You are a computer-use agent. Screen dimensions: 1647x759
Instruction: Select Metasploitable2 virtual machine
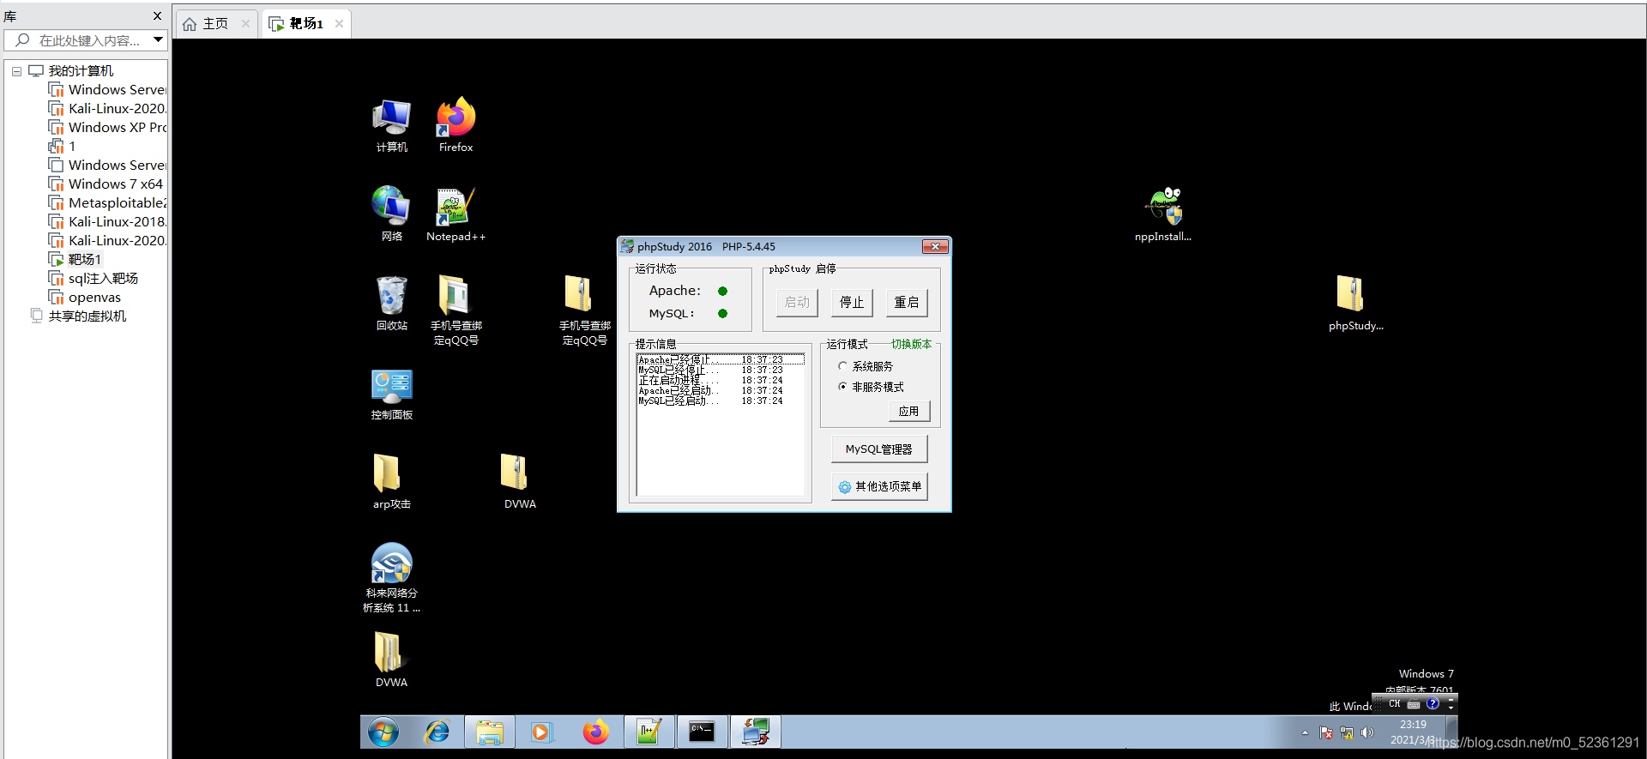(107, 202)
